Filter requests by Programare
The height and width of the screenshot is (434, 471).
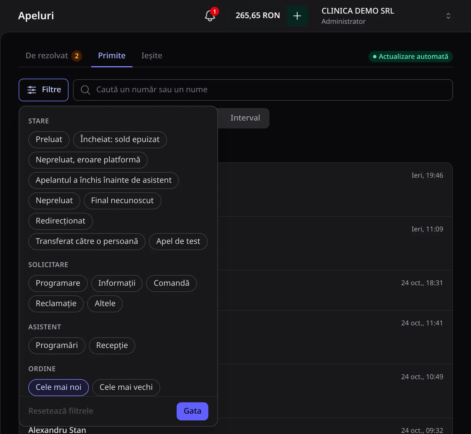[x=58, y=283]
